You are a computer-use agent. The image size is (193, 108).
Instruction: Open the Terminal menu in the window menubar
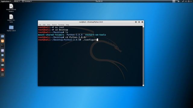pos(61,25)
